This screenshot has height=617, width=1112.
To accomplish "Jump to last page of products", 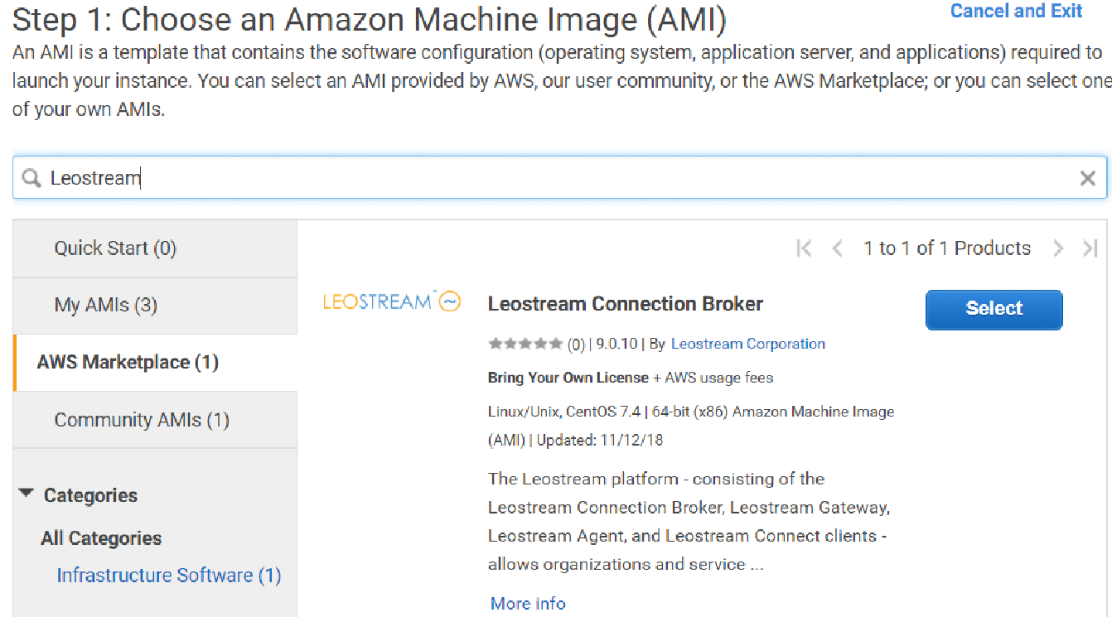I will 1090,248.
